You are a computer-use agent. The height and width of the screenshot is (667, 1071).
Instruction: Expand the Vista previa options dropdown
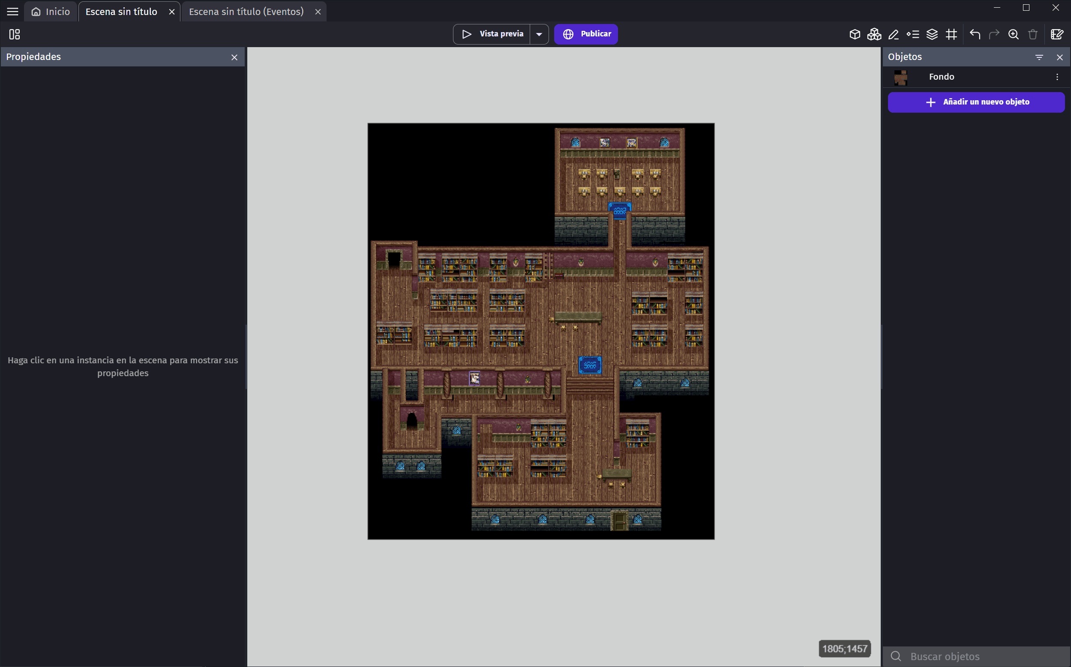pos(539,34)
